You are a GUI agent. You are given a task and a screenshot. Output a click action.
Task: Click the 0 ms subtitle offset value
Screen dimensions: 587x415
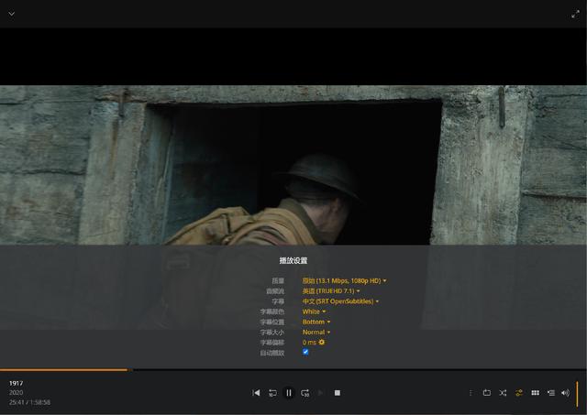[x=309, y=343]
